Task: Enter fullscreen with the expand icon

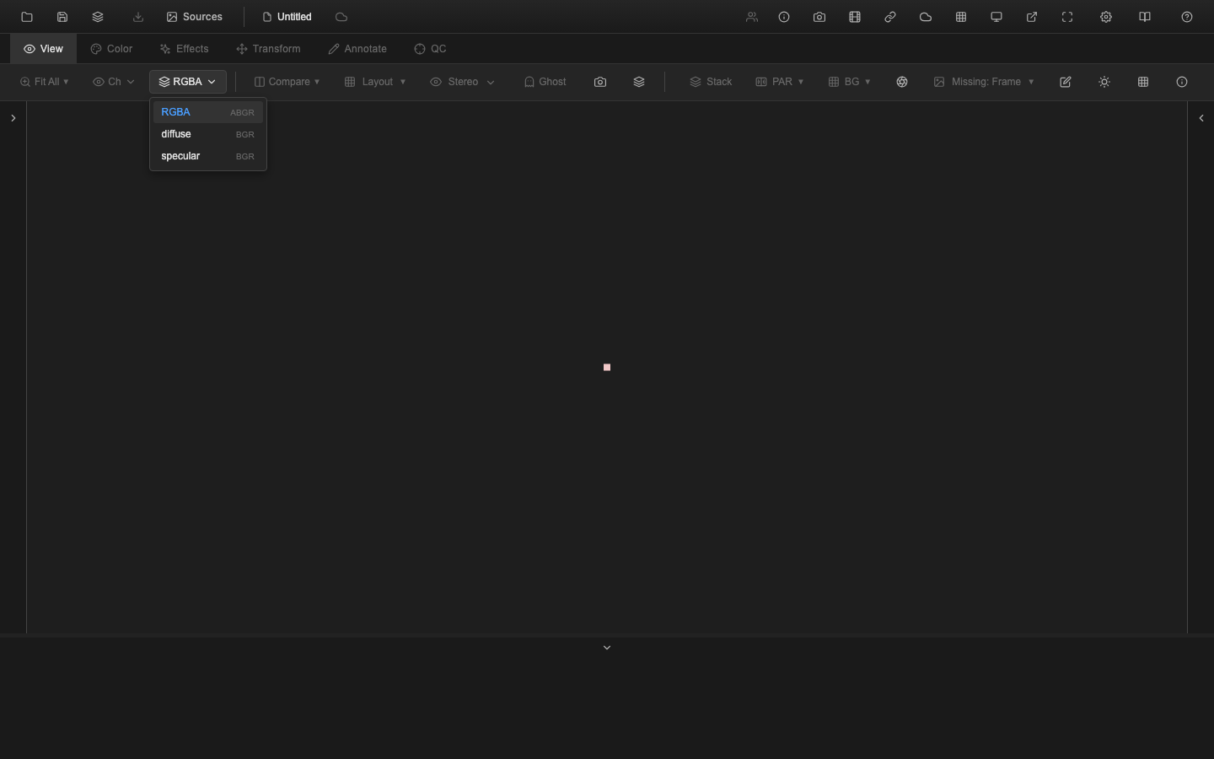Action: (1066, 17)
